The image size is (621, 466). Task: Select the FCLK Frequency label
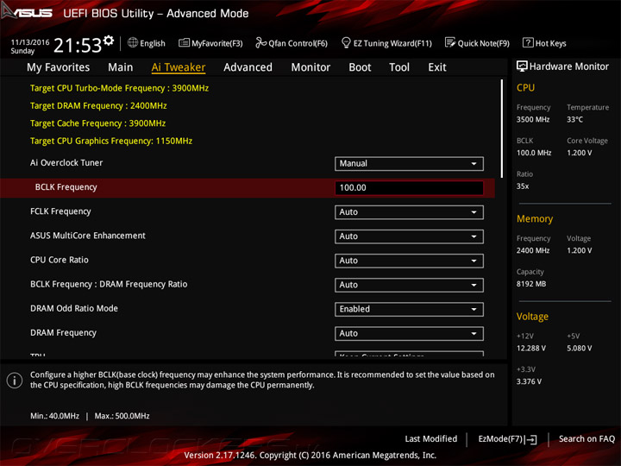click(60, 211)
